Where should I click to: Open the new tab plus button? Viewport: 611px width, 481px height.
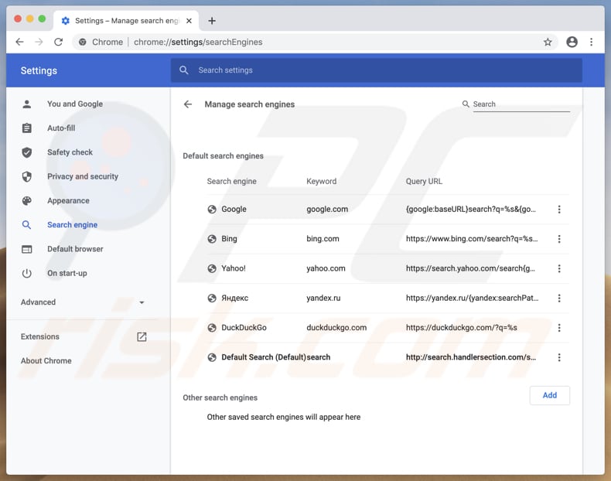212,21
